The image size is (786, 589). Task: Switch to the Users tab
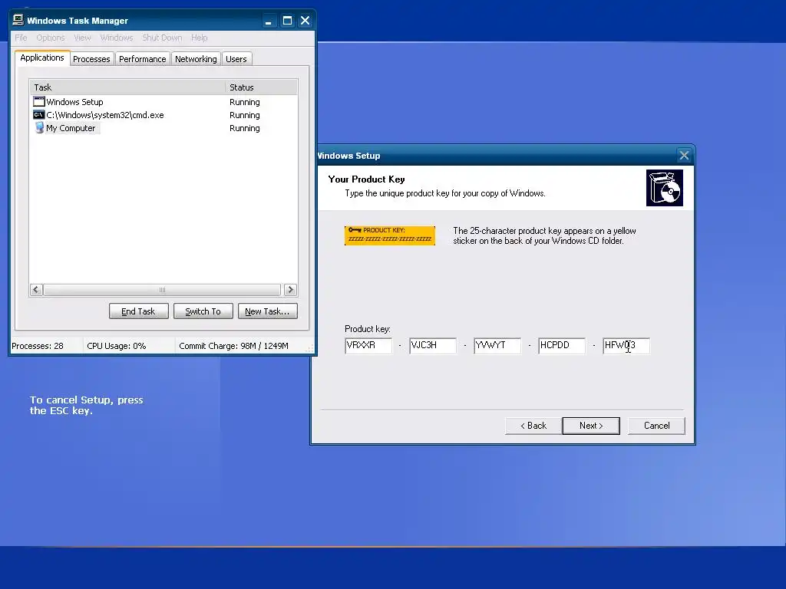(x=236, y=59)
